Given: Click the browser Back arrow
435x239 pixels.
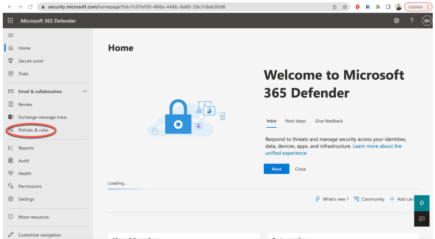Looking at the screenshot, I should coord(10,7).
